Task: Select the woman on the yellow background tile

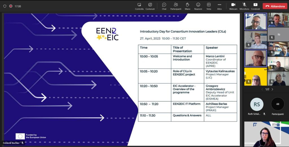Action: [255, 77]
